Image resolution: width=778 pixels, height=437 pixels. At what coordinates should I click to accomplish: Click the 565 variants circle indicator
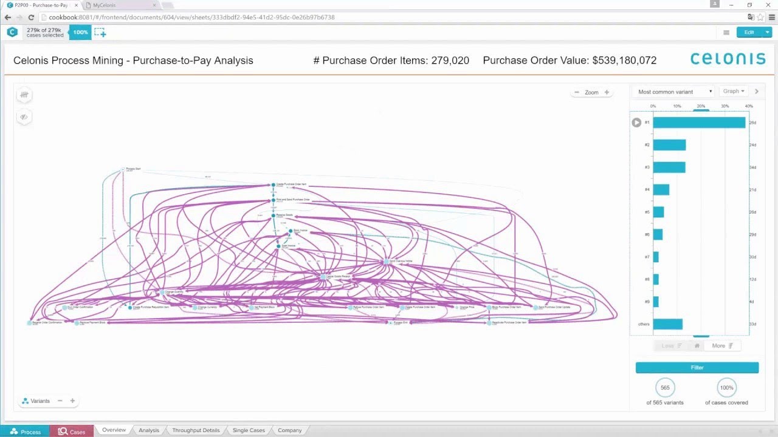[665, 387]
